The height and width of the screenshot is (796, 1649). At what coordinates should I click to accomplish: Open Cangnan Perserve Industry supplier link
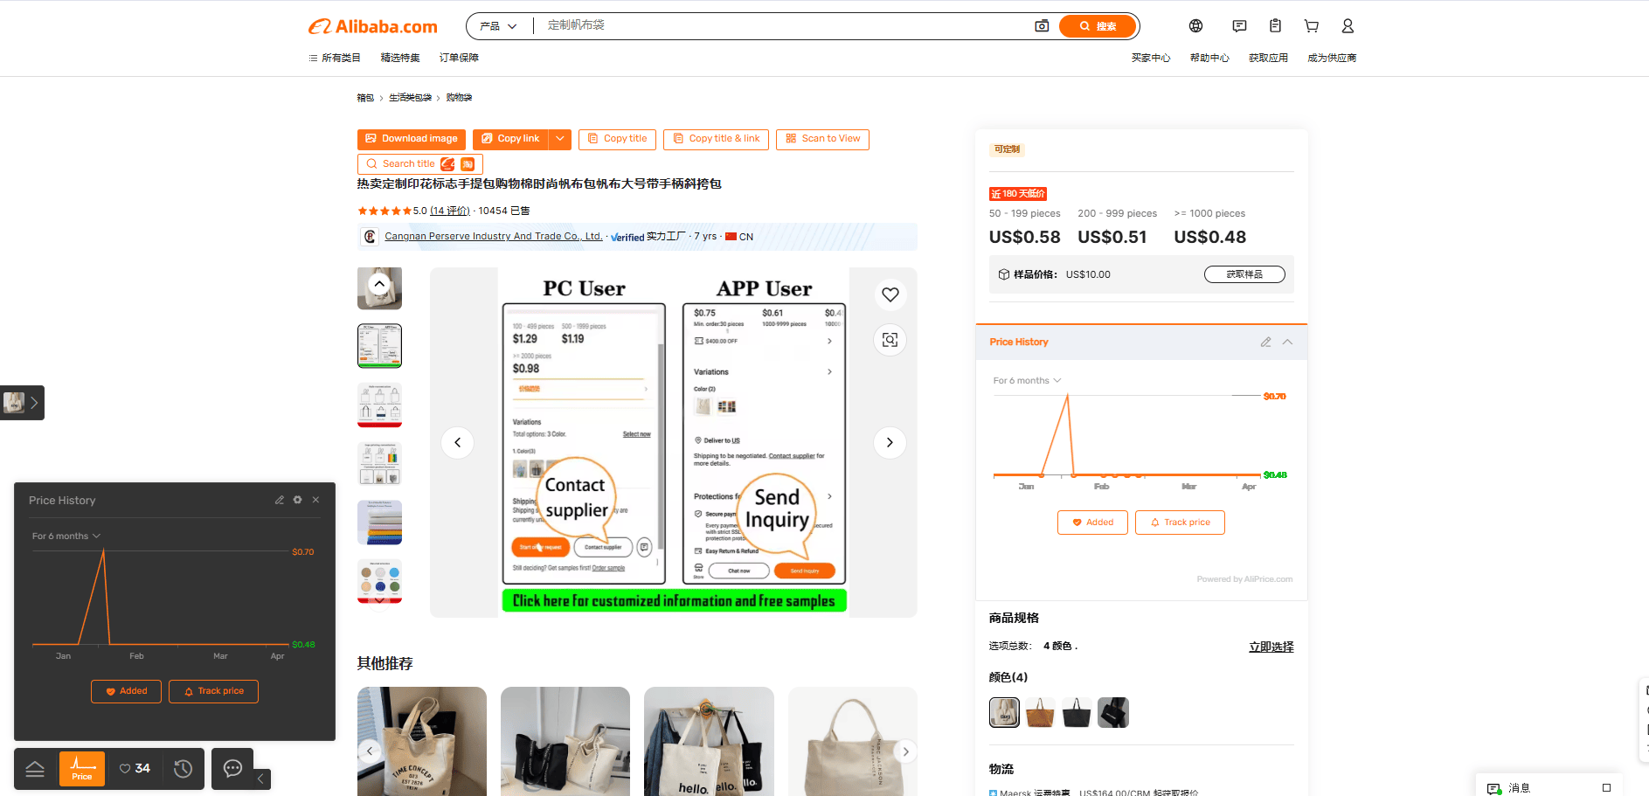coord(493,236)
